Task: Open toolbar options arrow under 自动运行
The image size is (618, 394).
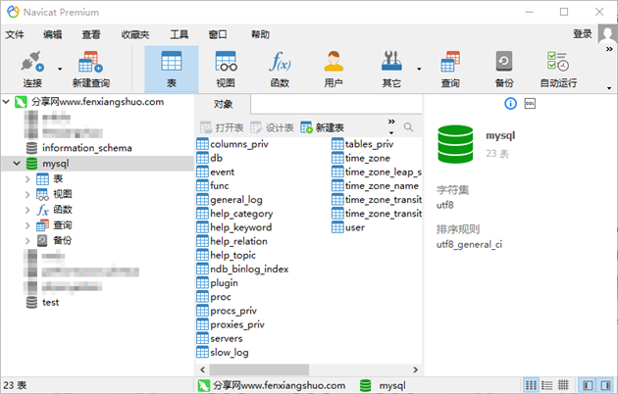Action: point(609,88)
